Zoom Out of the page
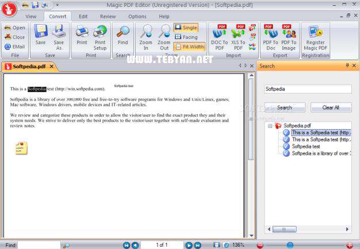 pyautogui.click(x=164, y=37)
